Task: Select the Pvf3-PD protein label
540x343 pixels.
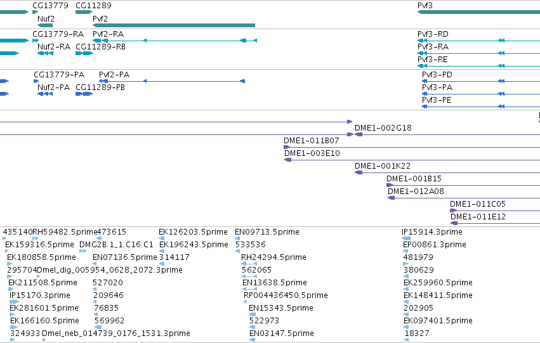Action: pos(437,75)
